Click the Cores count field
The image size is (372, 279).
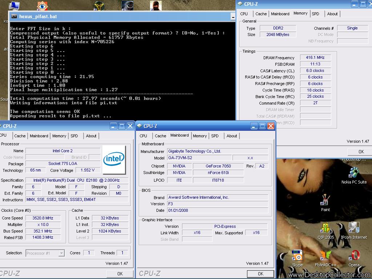(89, 253)
